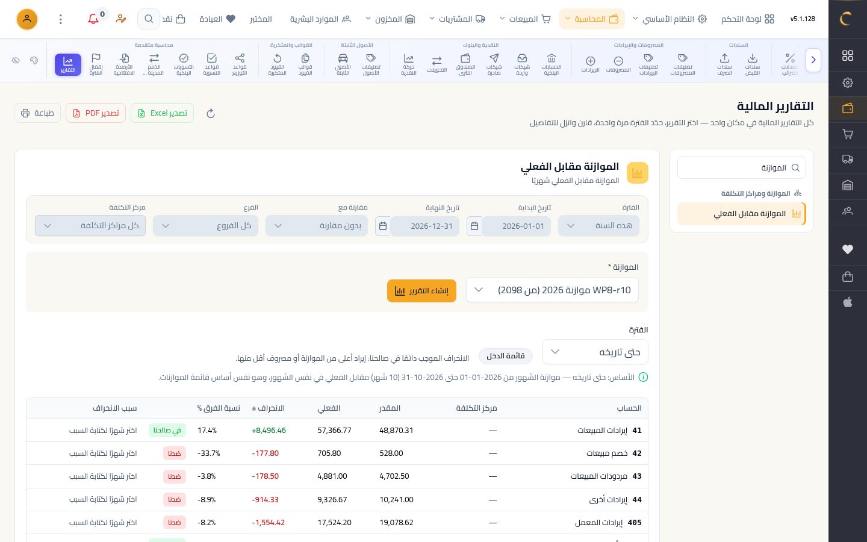This screenshot has width=867, height=542.
Task: Click the 2026-12-31 end date field
Action: point(425,226)
